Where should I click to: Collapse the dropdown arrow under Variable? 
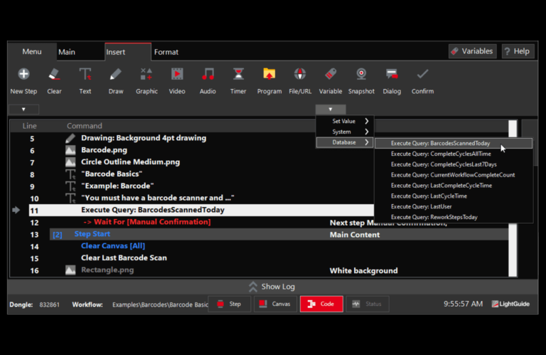[331, 110]
